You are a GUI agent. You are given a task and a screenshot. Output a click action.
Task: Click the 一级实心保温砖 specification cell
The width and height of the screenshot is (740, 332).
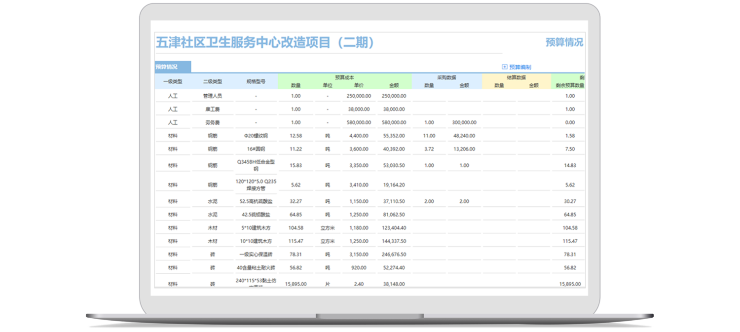(256, 255)
